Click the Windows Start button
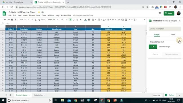 3,100
